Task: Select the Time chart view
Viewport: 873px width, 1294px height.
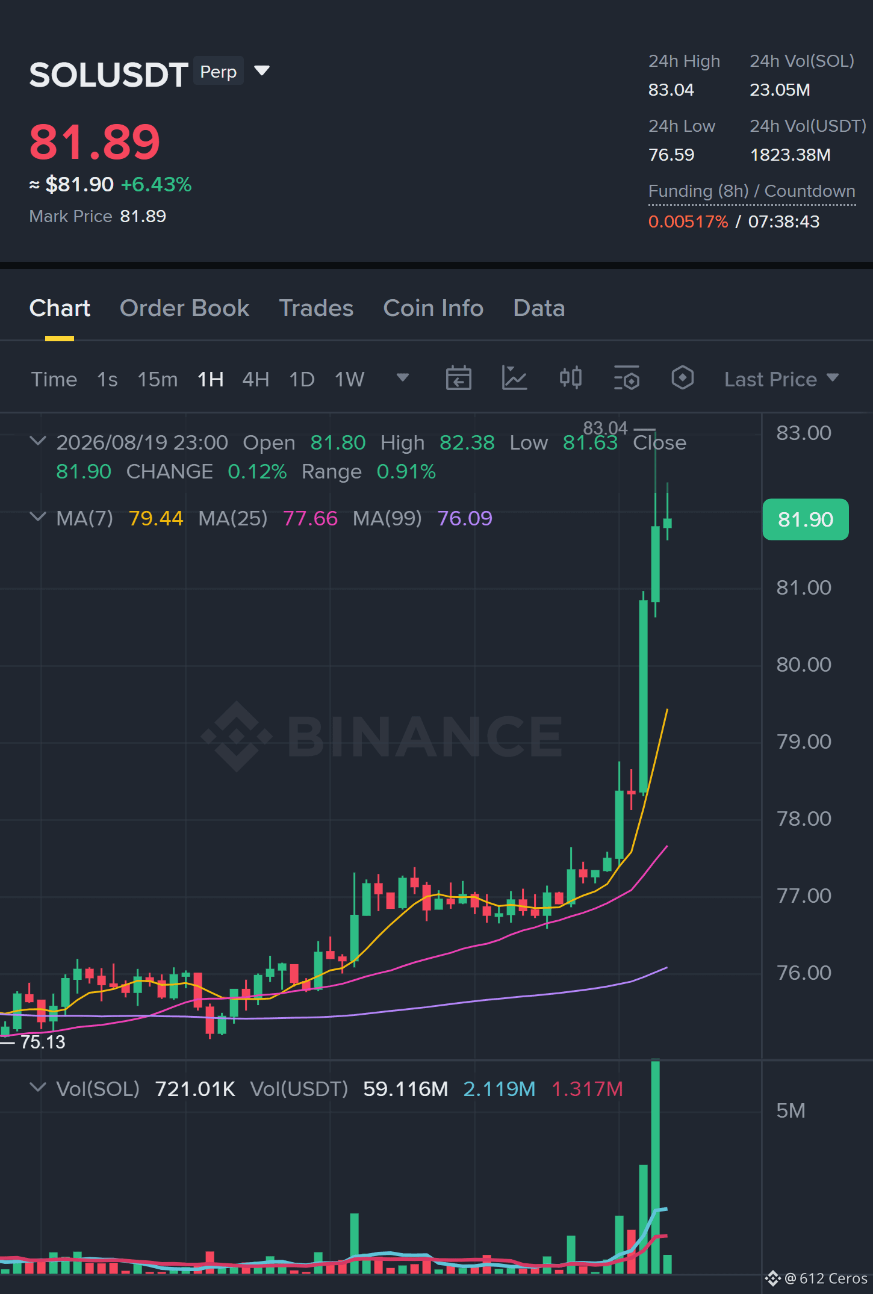Action: click(x=54, y=379)
